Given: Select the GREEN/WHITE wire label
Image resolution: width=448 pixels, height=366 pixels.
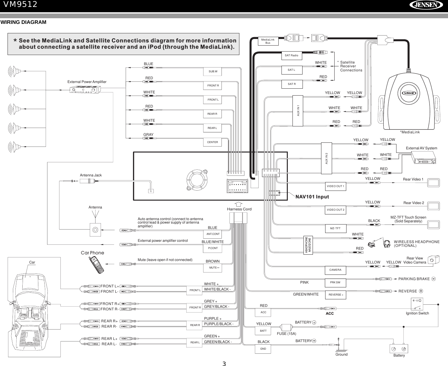Looking at the screenshot, I should 306,294.
